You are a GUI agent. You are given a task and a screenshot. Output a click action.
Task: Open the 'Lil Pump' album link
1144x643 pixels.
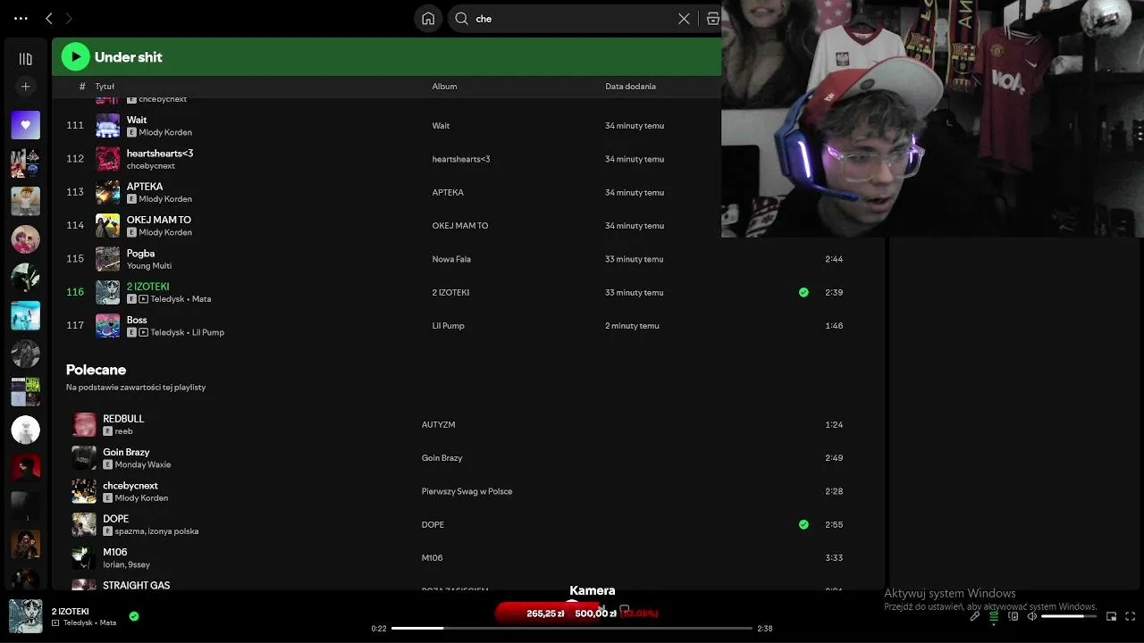pos(449,326)
